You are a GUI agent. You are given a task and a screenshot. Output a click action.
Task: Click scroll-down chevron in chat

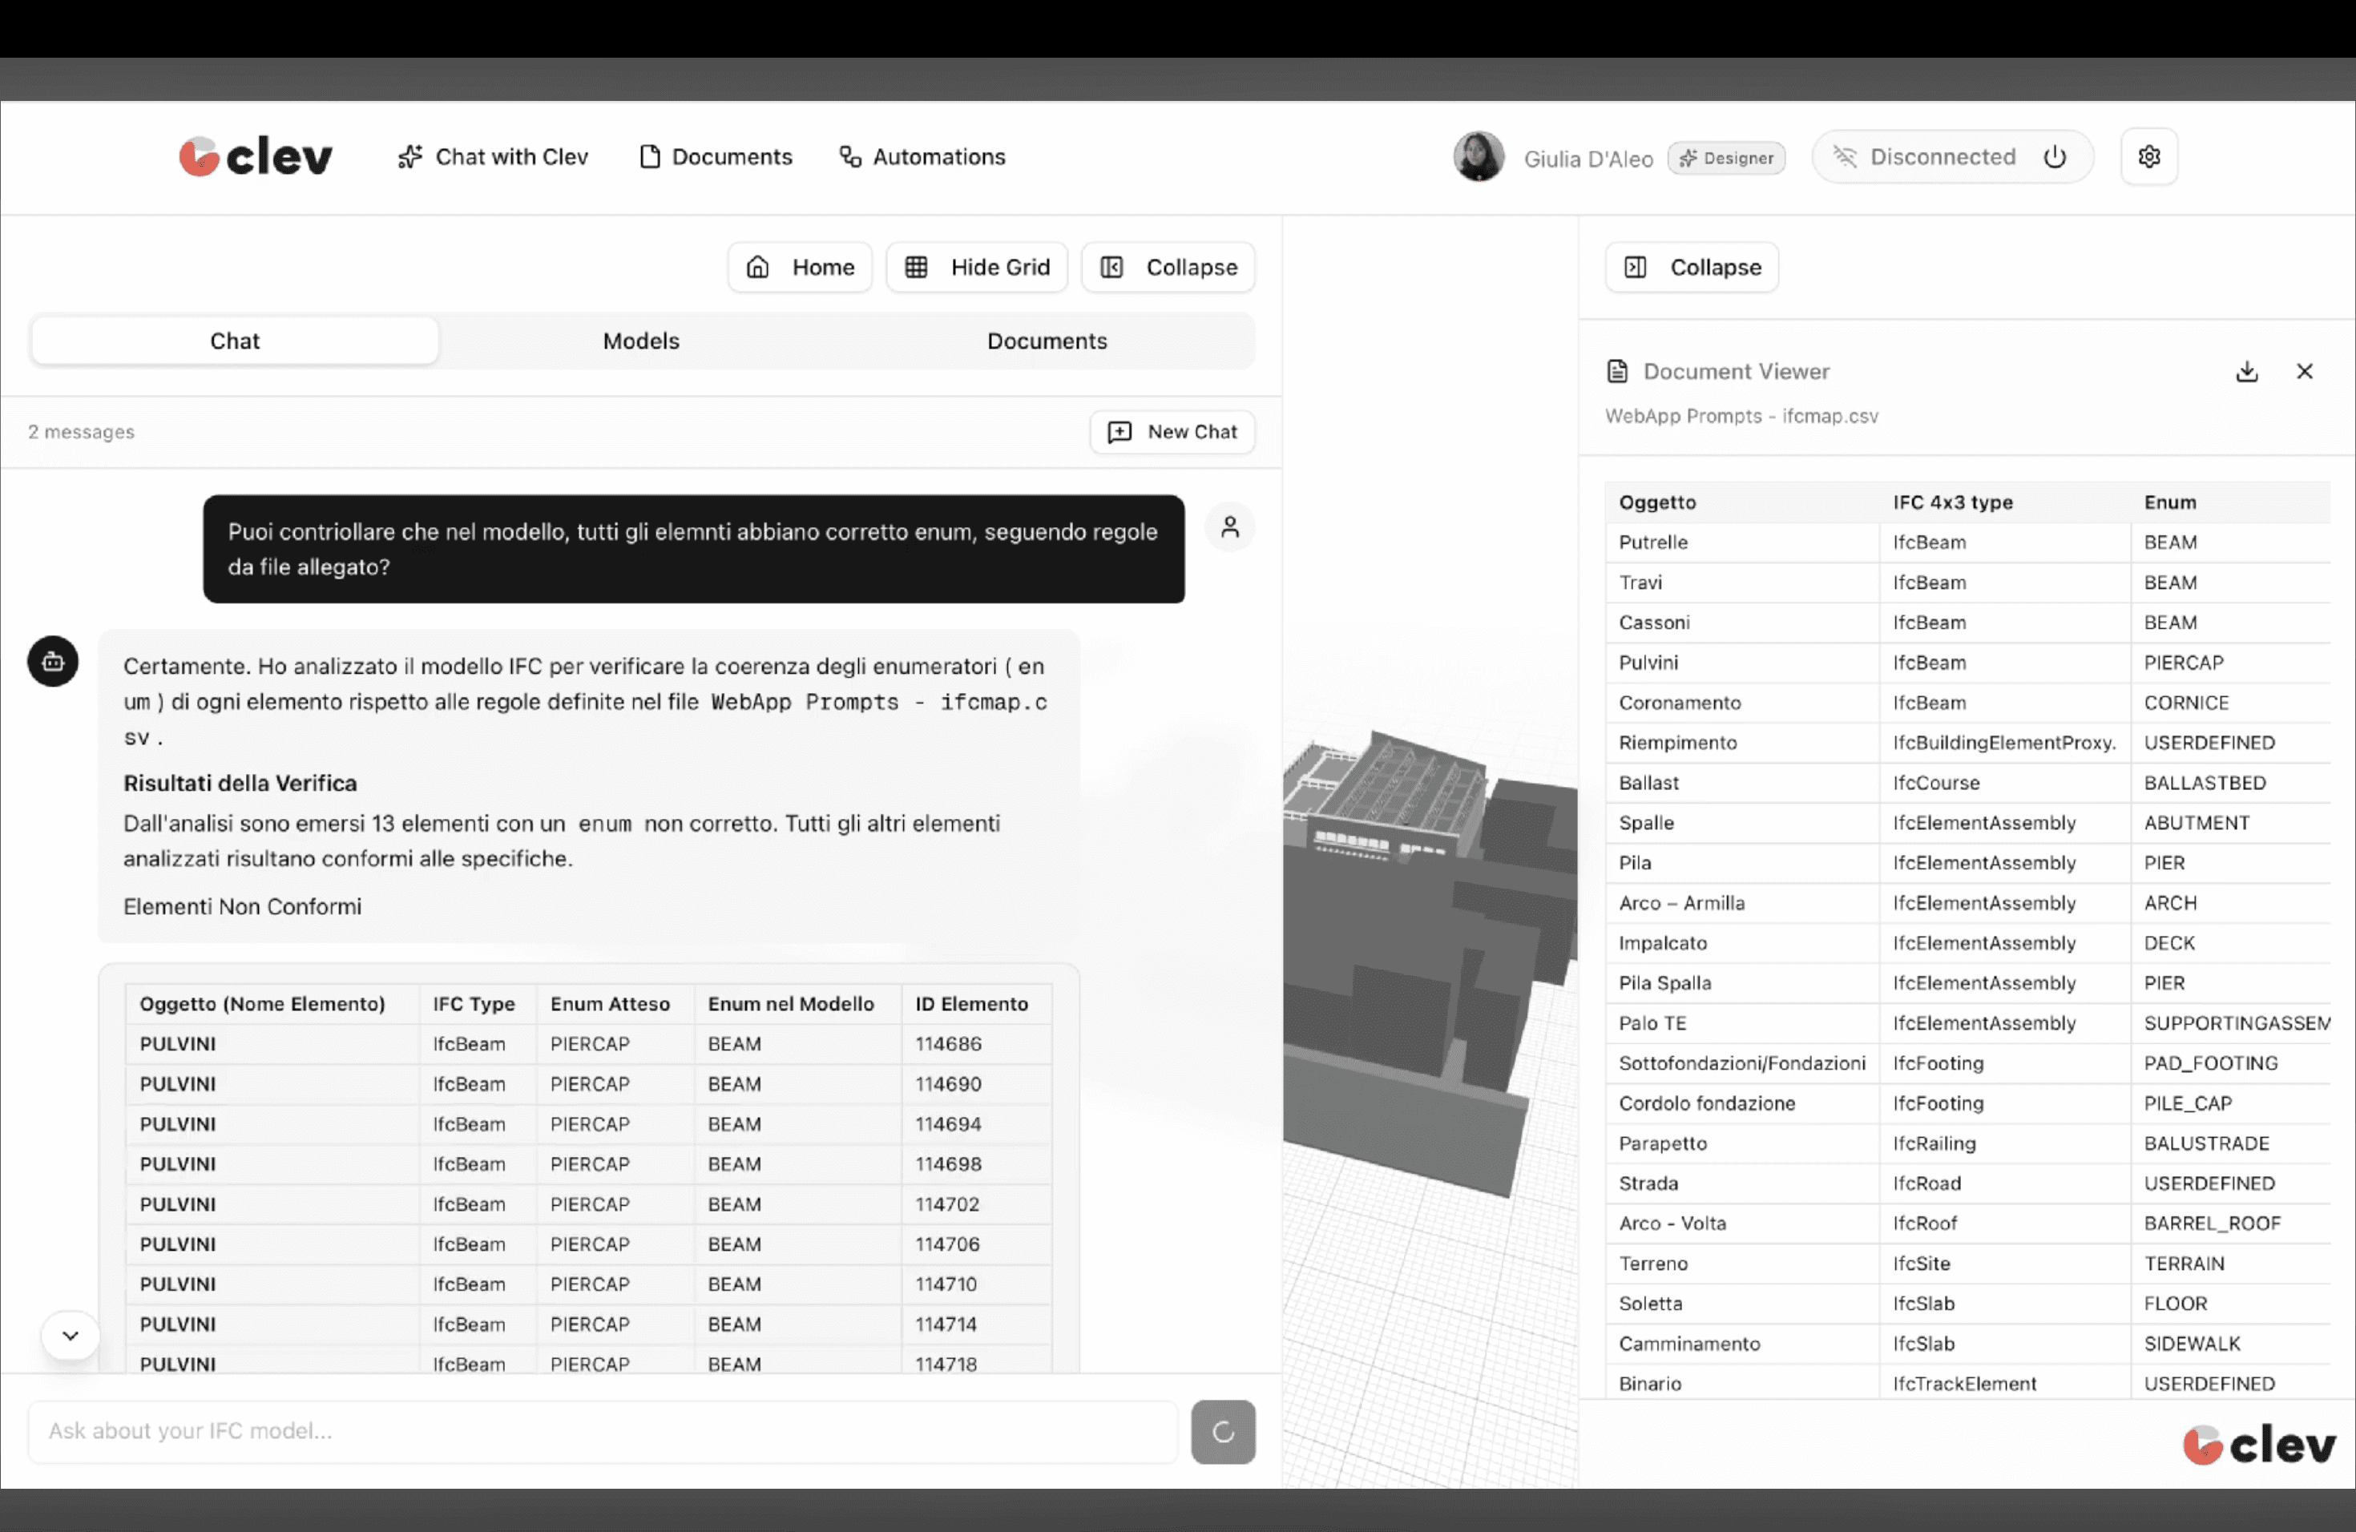[x=71, y=1335]
